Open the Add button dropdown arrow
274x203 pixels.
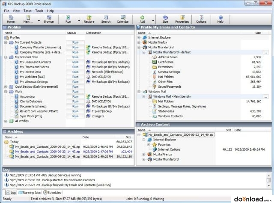click(153, 21)
